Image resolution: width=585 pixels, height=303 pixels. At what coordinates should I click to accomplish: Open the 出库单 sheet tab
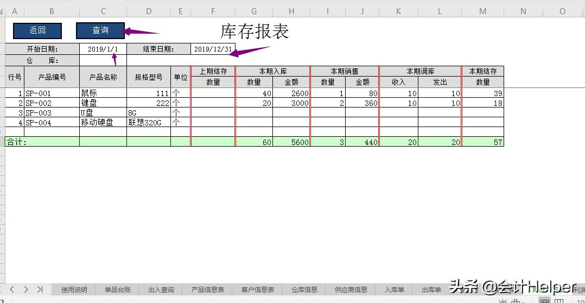click(431, 289)
